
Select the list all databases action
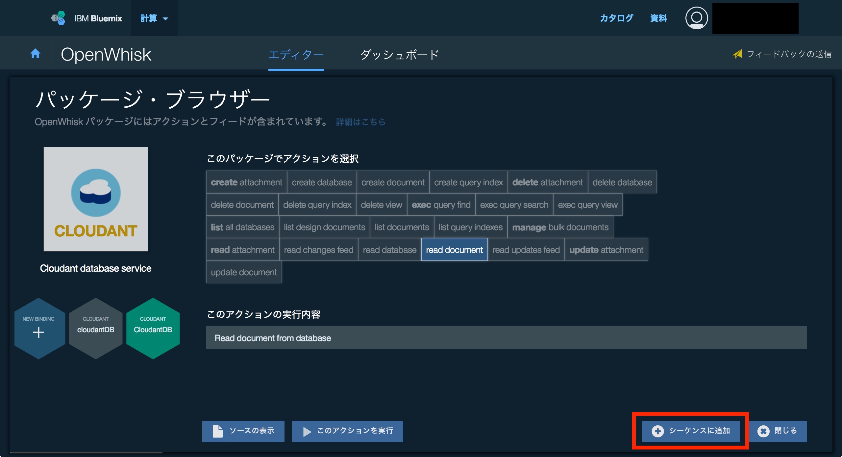(x=242, y=227)
